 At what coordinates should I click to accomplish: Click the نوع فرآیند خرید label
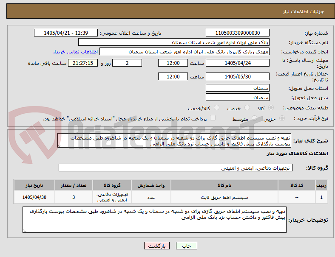(311, 118)
